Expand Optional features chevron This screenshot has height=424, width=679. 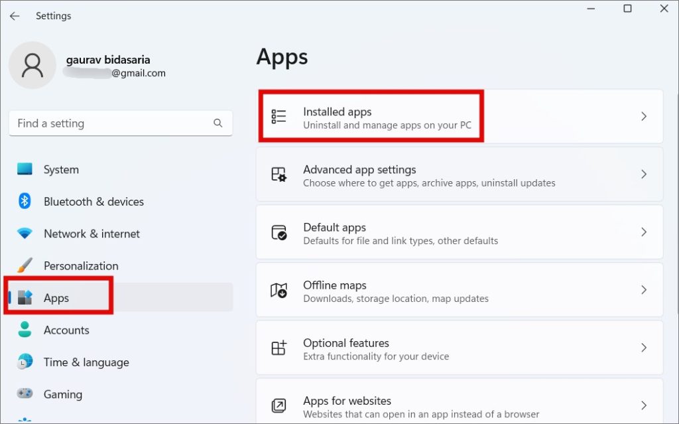[x=644, y=348]
